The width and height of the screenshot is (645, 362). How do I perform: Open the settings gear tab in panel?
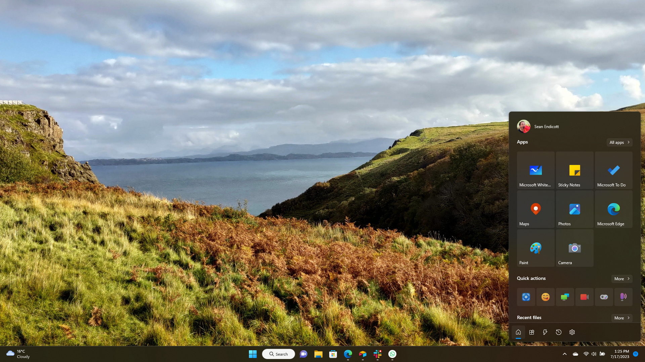pyautogui.click(x=572, y=332)
